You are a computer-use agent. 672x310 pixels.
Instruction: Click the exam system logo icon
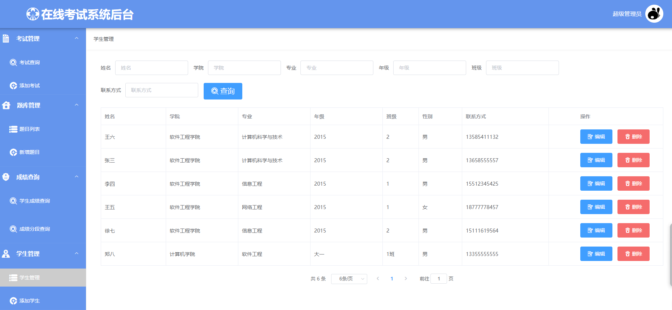(33, 14)
